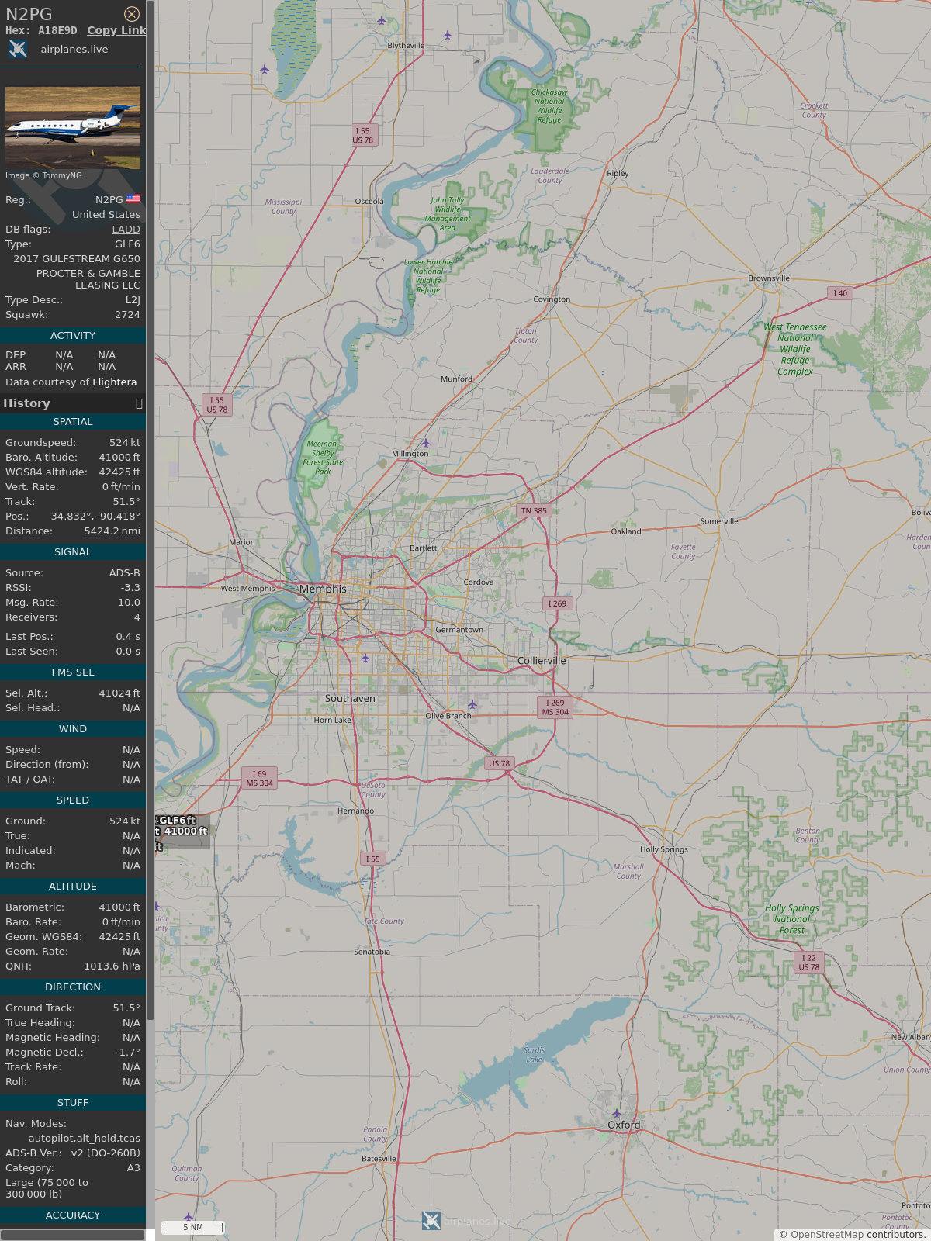Click the airport icon near Olive Branch
This screenshot has width=931, height=1241.
[x=472, y=704]
